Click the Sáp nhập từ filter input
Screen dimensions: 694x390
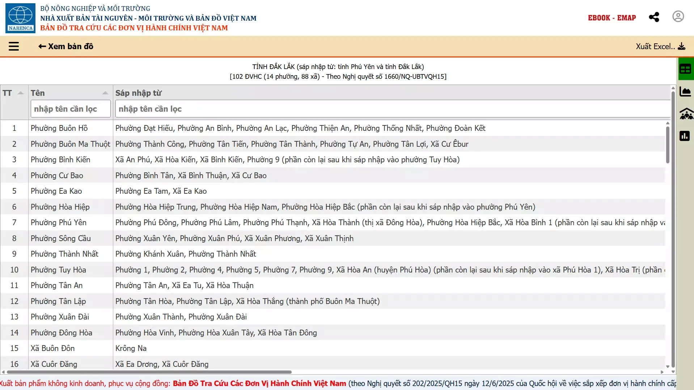click(393, 109)
